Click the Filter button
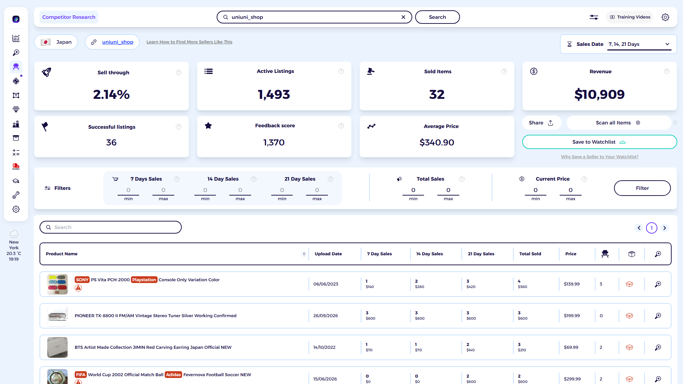The width and height of the screenshot is (683, 384). tap(642, 188)
